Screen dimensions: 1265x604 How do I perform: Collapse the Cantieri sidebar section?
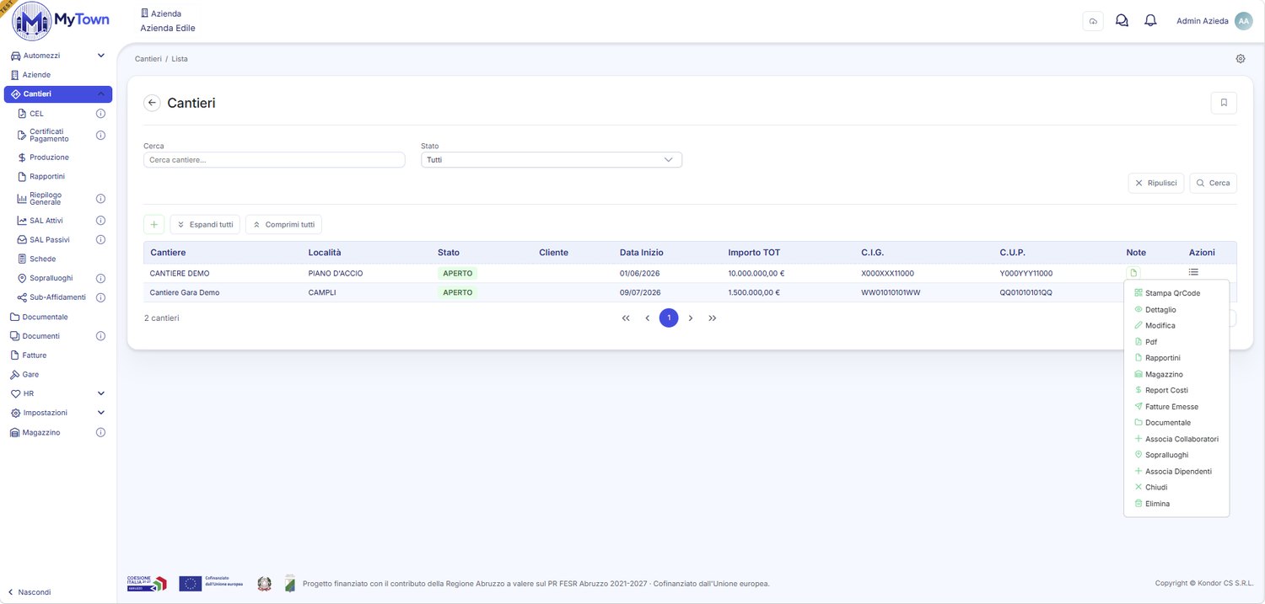pyautogui.click(x=100, y=94)
